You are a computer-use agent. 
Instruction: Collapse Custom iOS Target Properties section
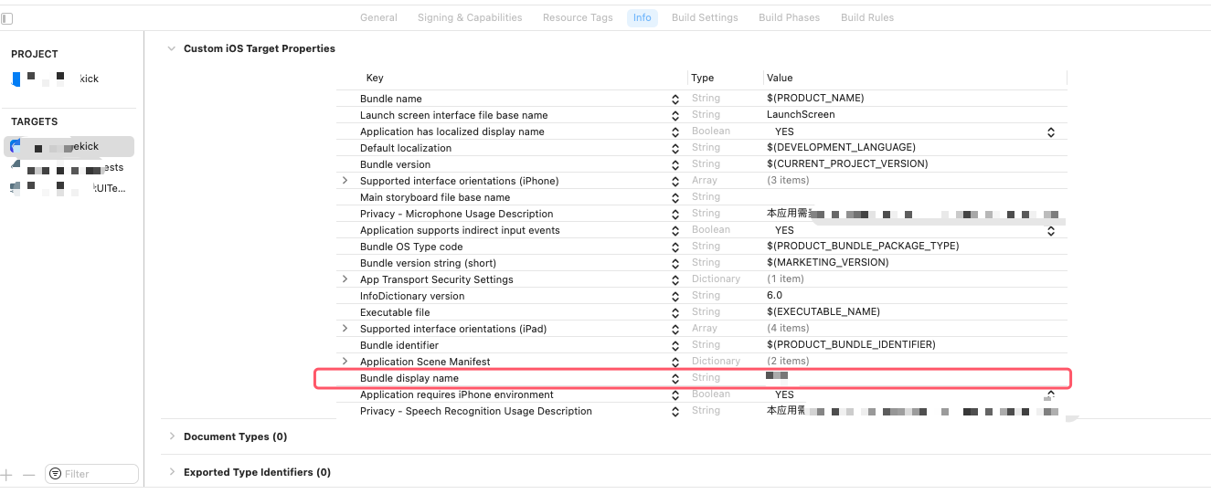pyautogui.click(x=171, y=48)
